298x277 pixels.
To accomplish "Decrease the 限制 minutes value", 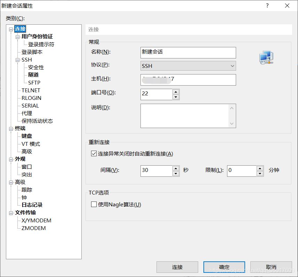I will (260, 174).
